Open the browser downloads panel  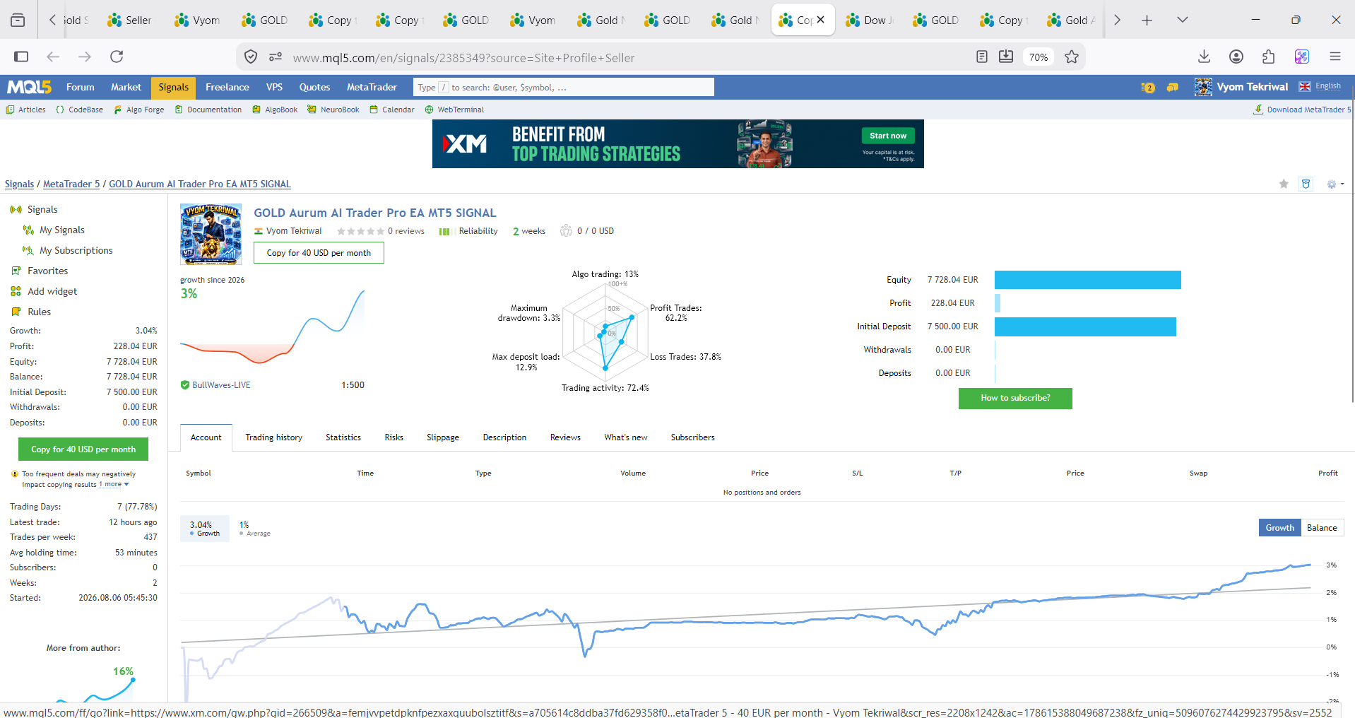pos(1205,57)
